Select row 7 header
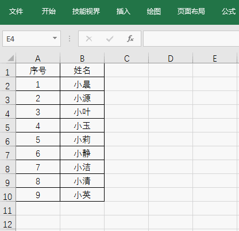The width and height of the screenshot is (239, 231). [7, 153]
